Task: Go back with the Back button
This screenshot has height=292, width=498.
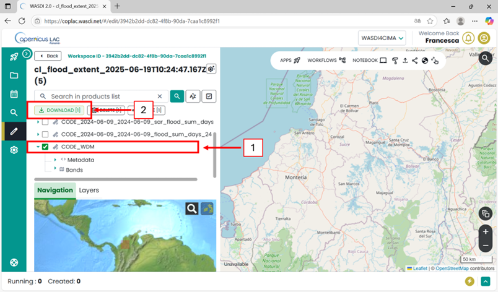Action: tap(48, 56)
